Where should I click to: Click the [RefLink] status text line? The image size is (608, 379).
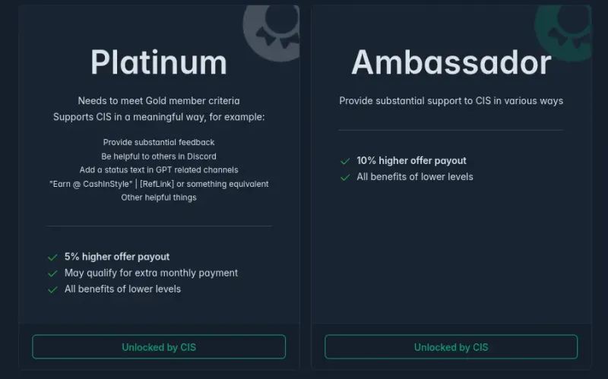click(x=159, y=184)
